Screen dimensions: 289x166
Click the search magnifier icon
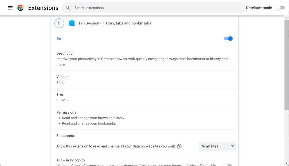click(68, 8)
